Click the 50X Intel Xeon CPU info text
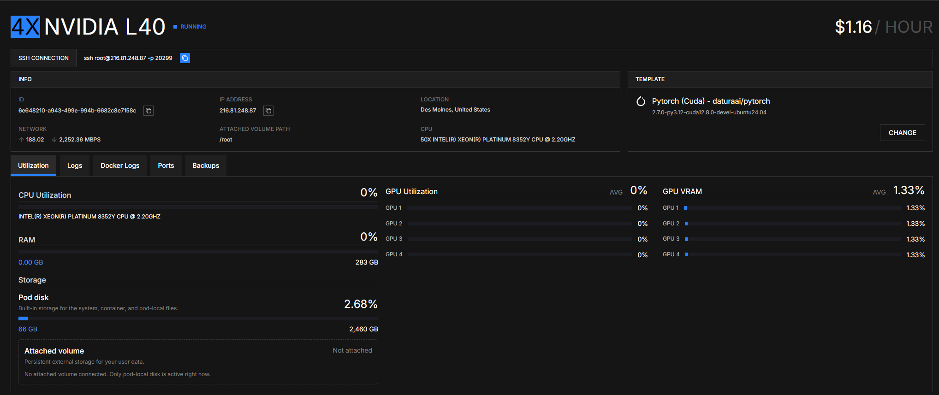The height and width of the screenshot is (395, 939). click(498, 140)
